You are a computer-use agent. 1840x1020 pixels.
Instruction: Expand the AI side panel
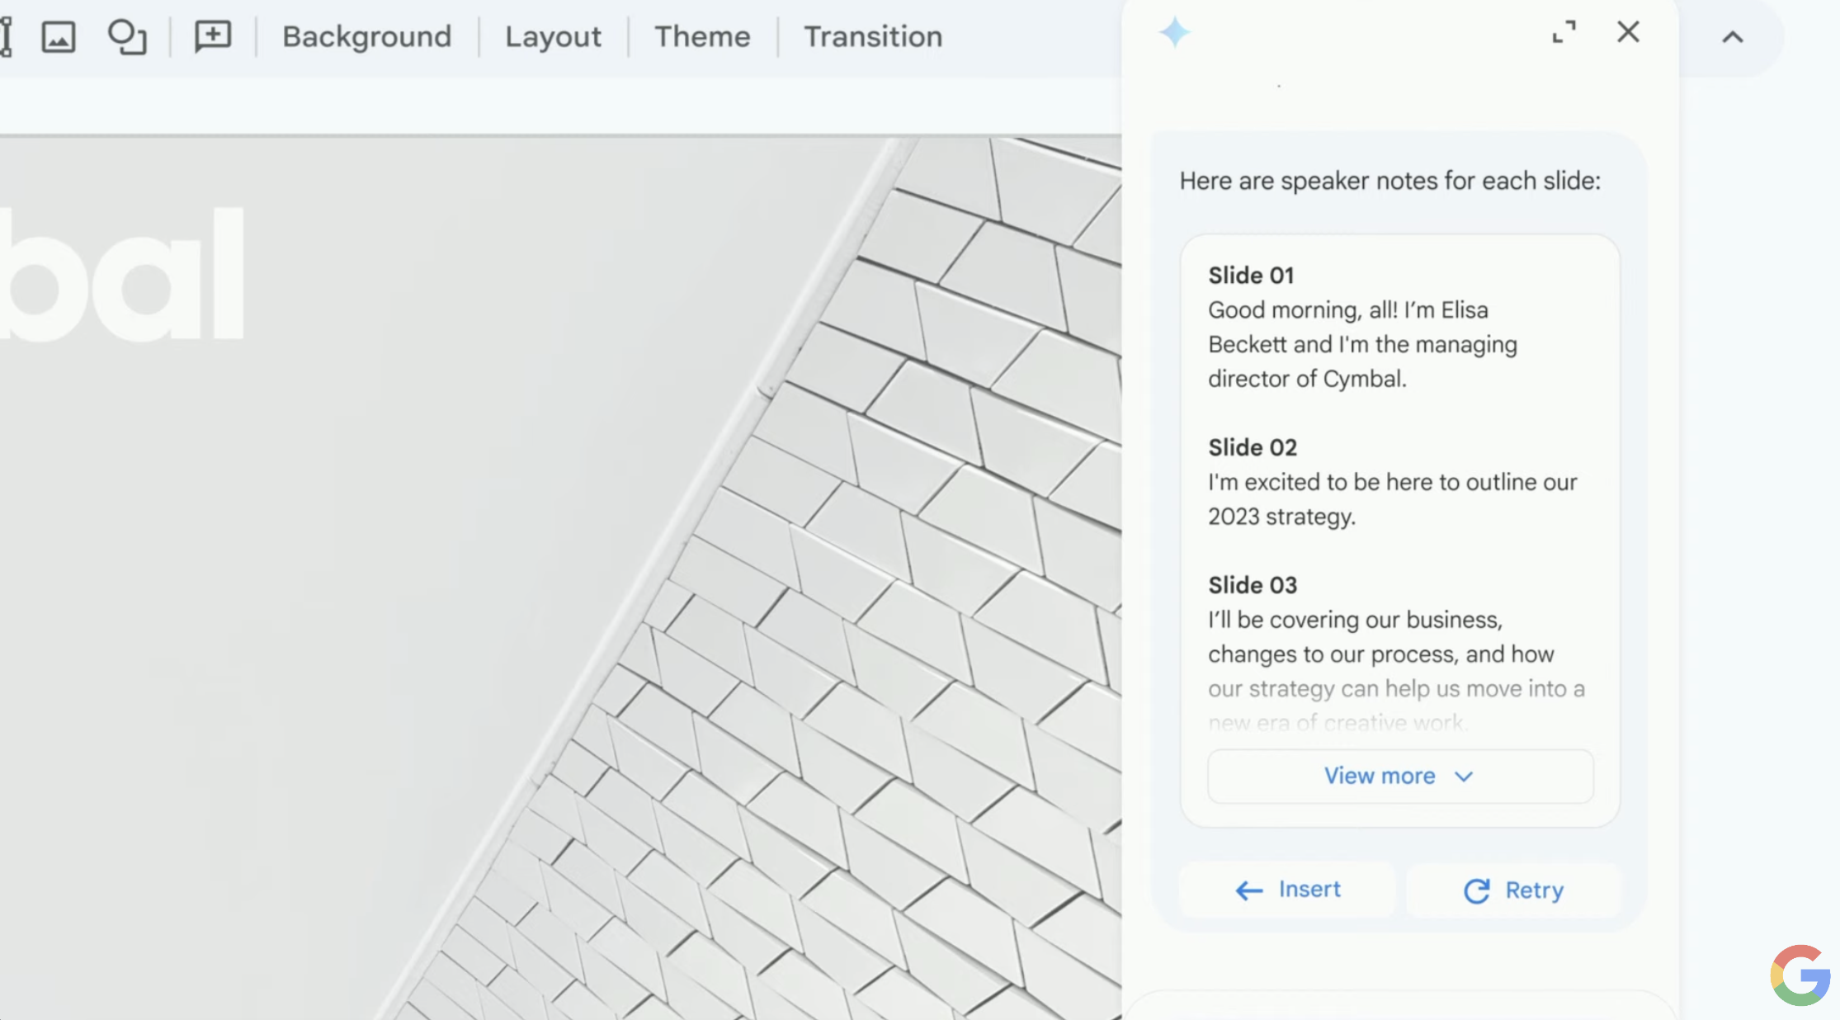click(x=1564, y=33)
